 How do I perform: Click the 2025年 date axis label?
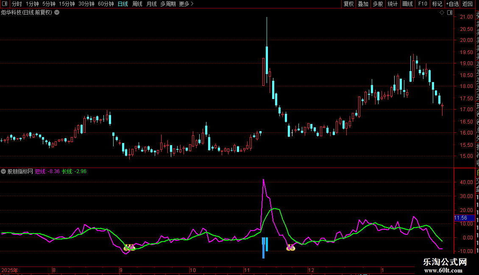(x=10, y=270)
